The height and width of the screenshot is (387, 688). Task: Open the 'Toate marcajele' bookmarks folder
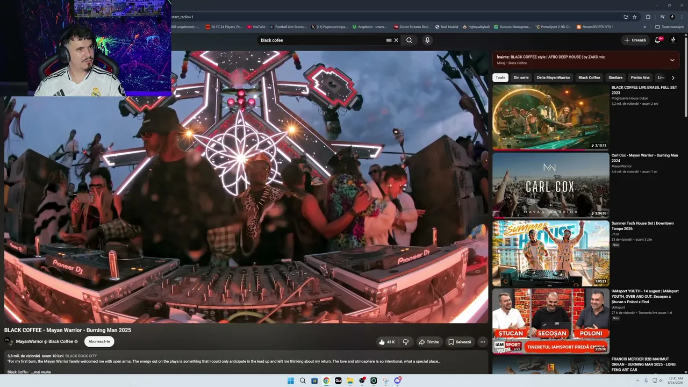(670, 26)
